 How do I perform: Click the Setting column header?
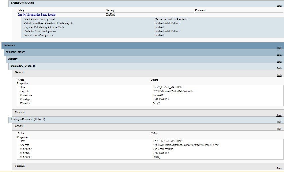coord(110,10)
